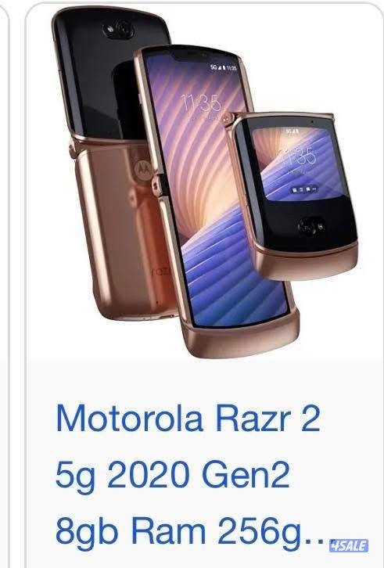
Task: Click the camera lens on the folded phone
Action: [x=310, y=227]
